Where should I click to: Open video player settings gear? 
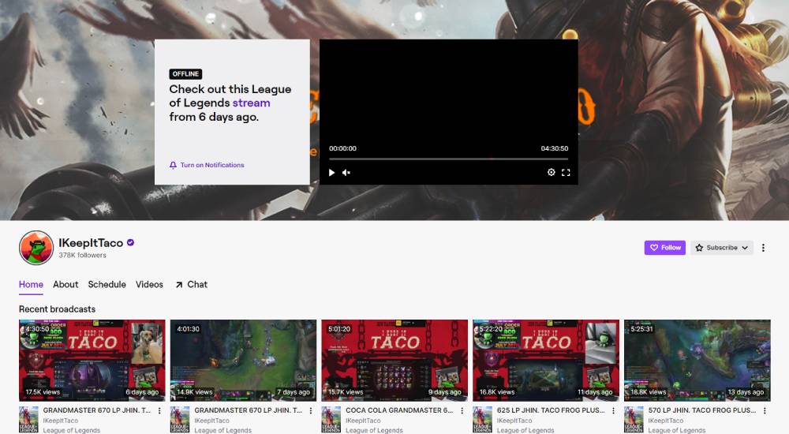[x=551, y=173]
